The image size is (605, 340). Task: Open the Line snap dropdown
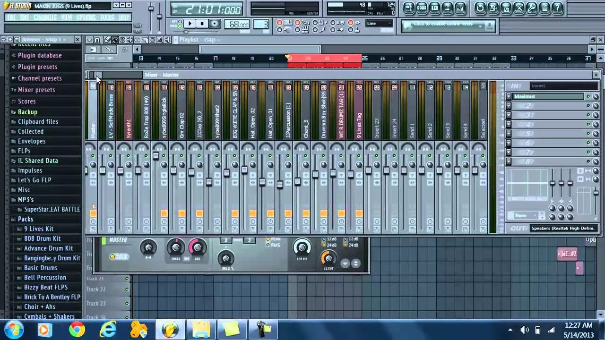(x=380, y=24)
